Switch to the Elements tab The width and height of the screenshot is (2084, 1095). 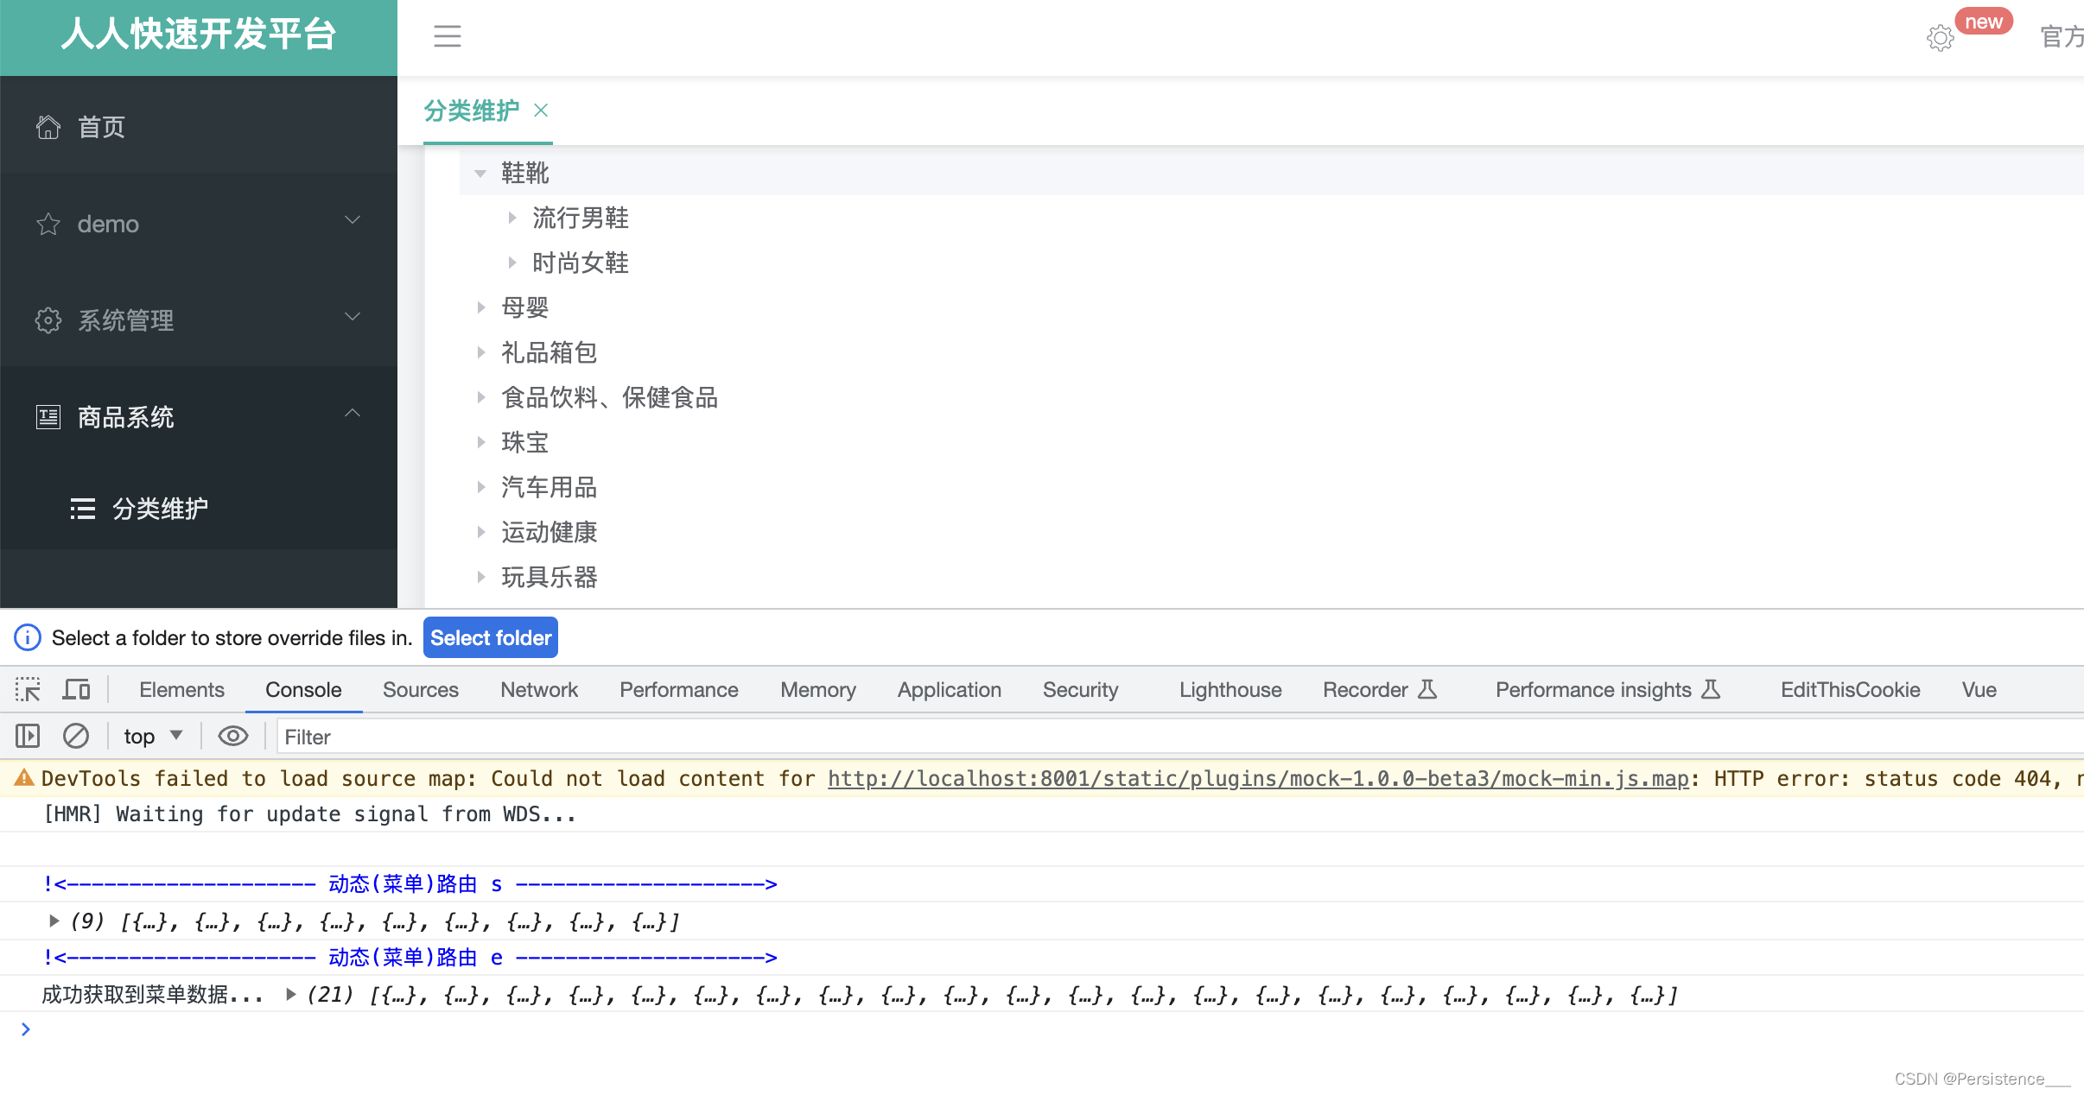(x=181, y=689)
